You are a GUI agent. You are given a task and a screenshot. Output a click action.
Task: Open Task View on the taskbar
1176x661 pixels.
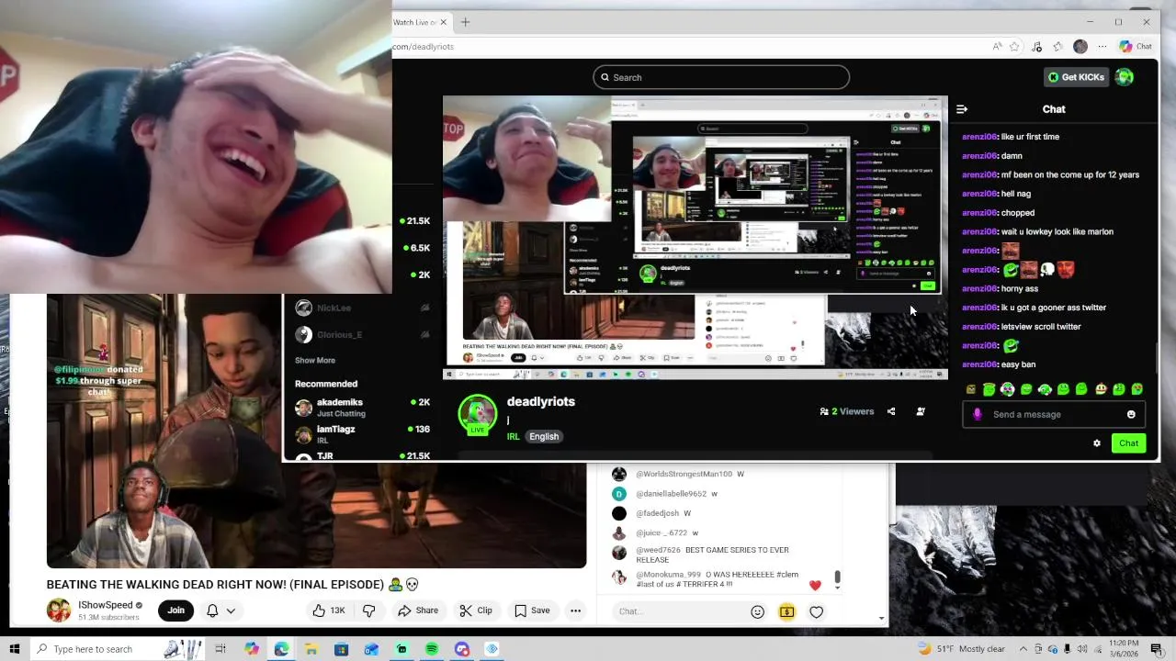(220, 649)
